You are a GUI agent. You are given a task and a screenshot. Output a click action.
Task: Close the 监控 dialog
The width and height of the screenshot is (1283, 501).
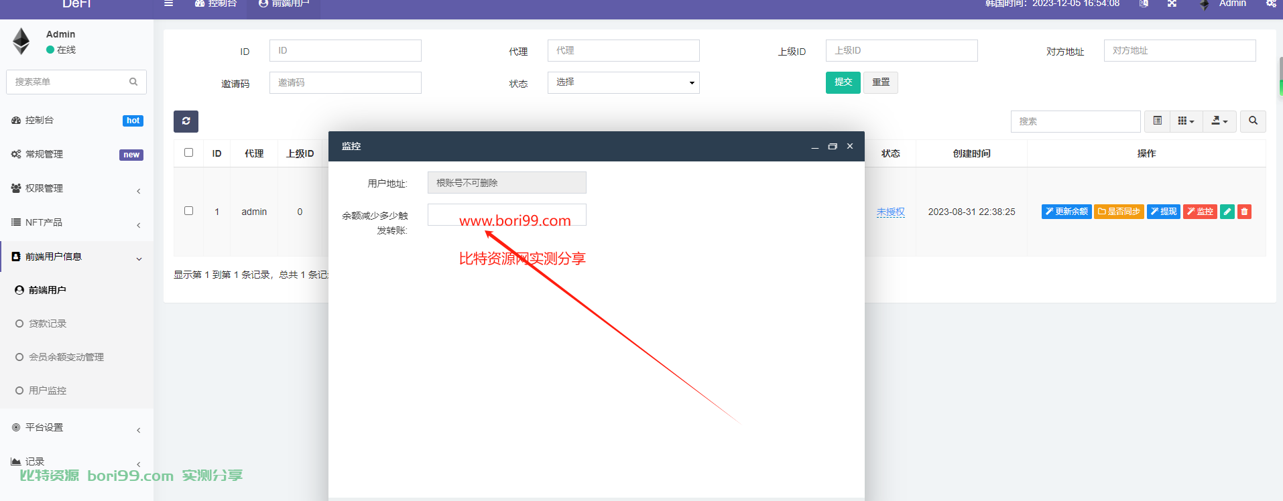click(850, 146)
